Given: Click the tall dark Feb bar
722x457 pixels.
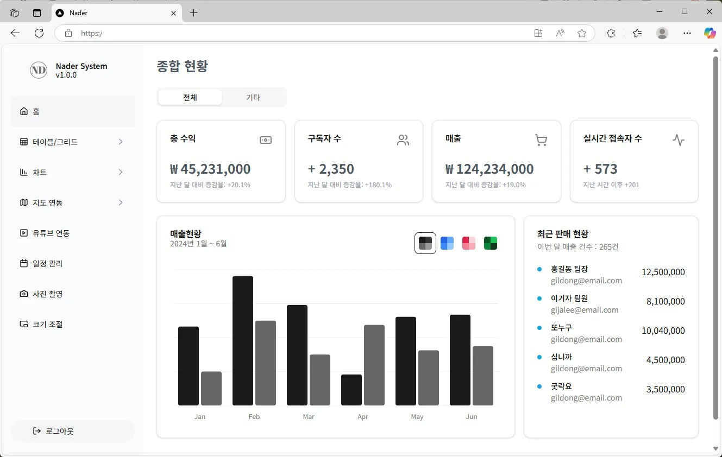Looking at the screenshot, I should pos(243,341).
